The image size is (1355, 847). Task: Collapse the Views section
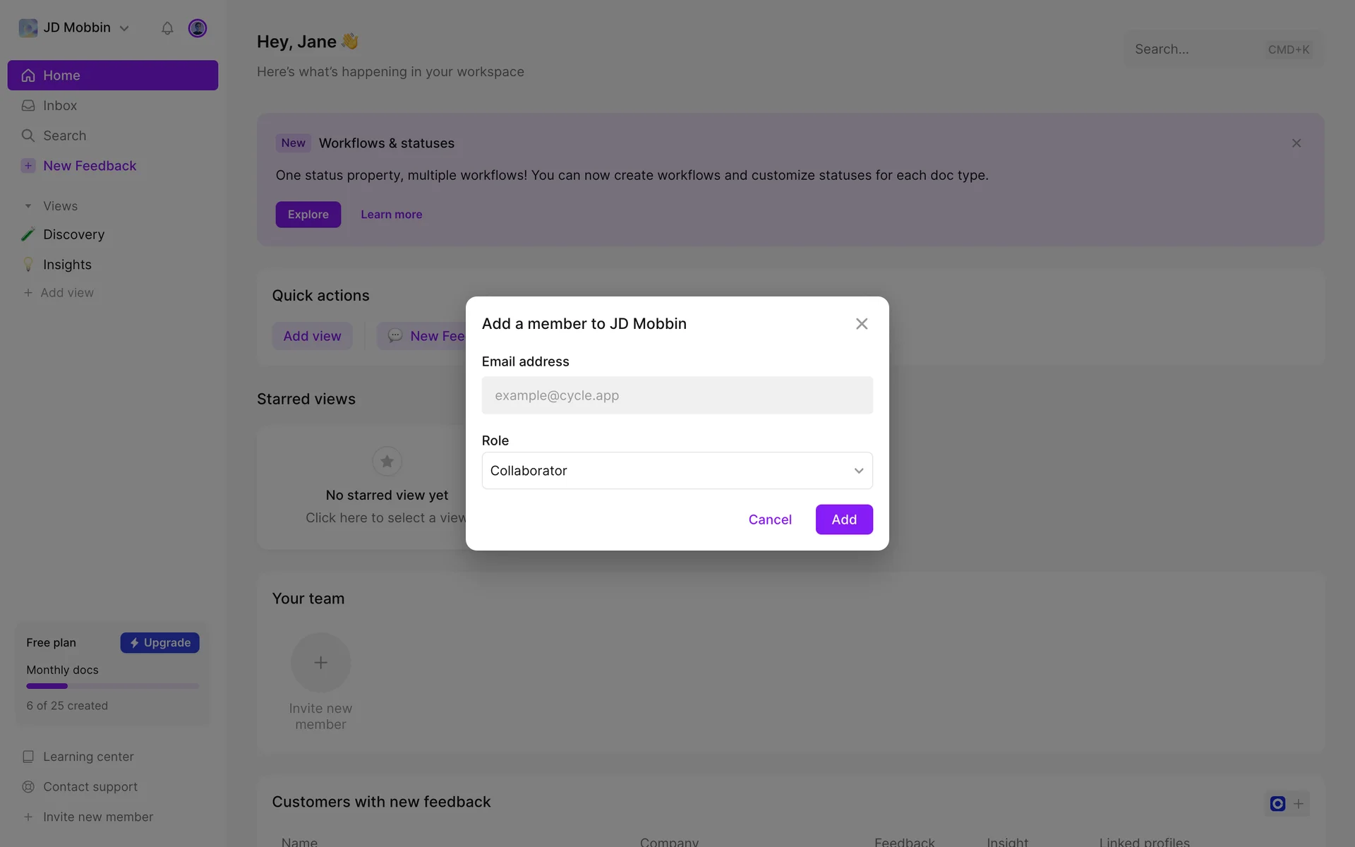point(28,206)
